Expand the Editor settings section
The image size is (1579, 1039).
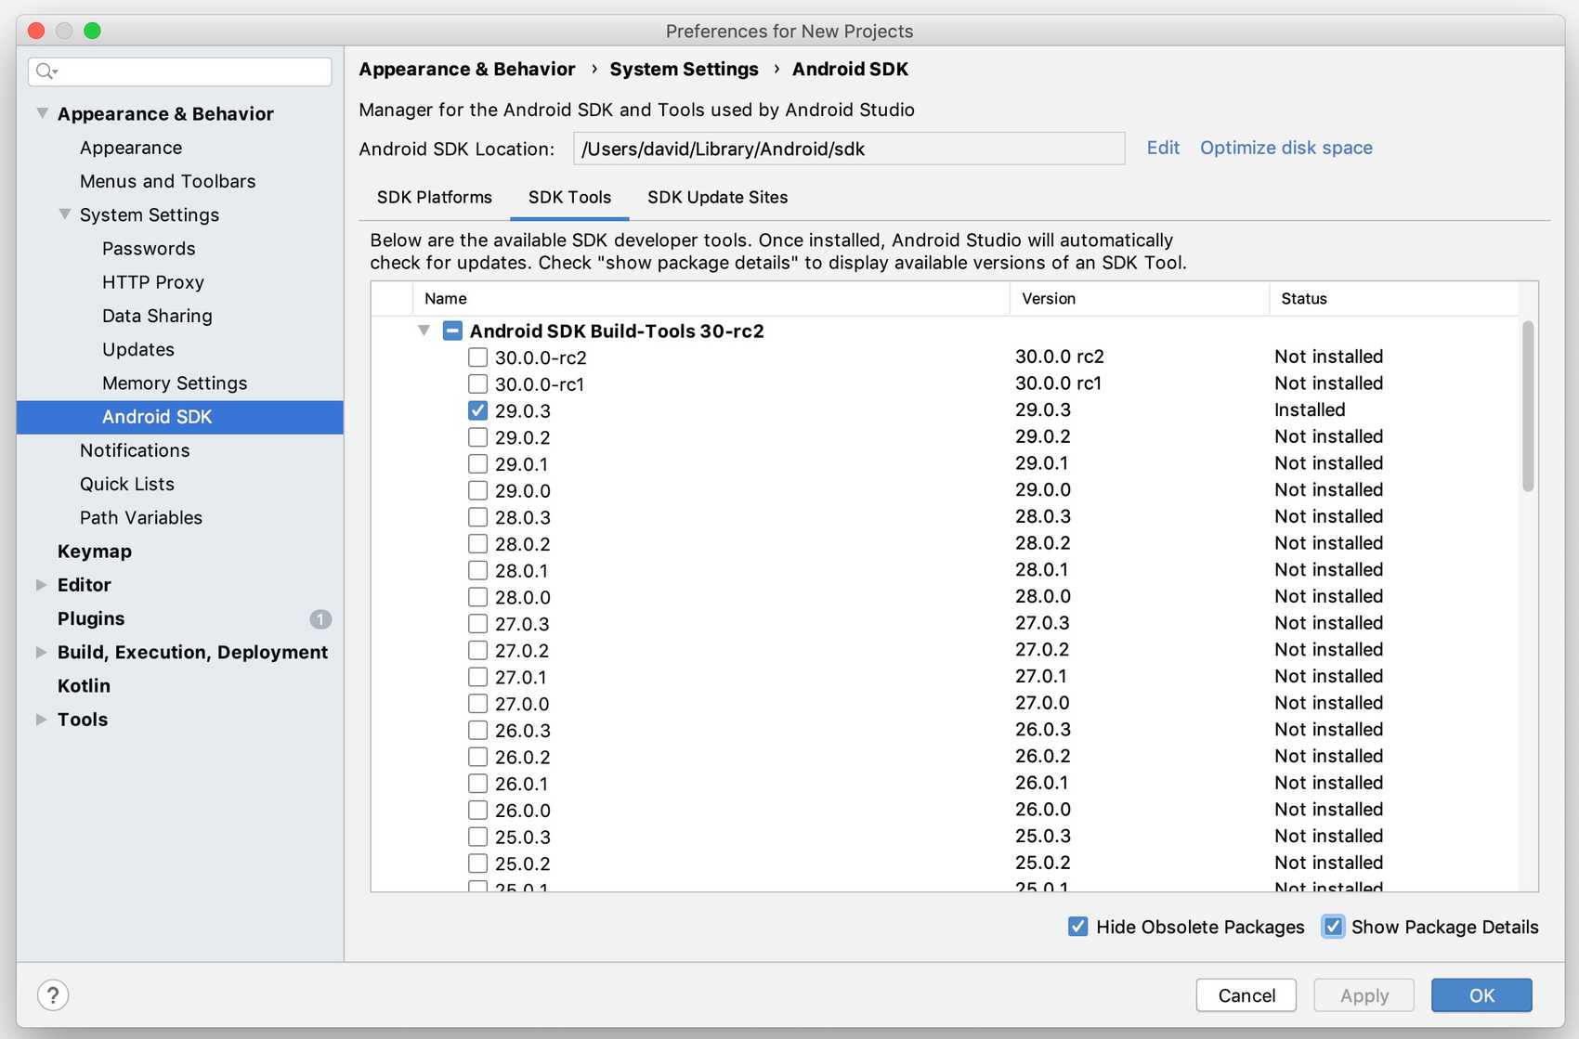41,585
